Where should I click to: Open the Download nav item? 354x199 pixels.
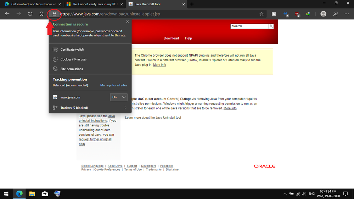coord(171,38)
